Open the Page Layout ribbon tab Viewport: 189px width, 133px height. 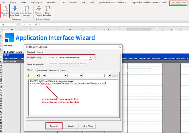point(36,3)
